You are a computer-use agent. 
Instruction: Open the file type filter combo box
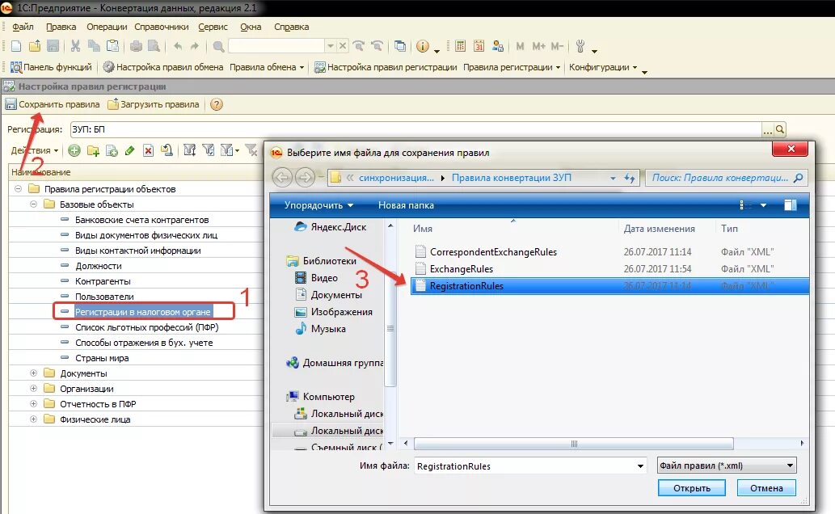(x=727, y=466)
